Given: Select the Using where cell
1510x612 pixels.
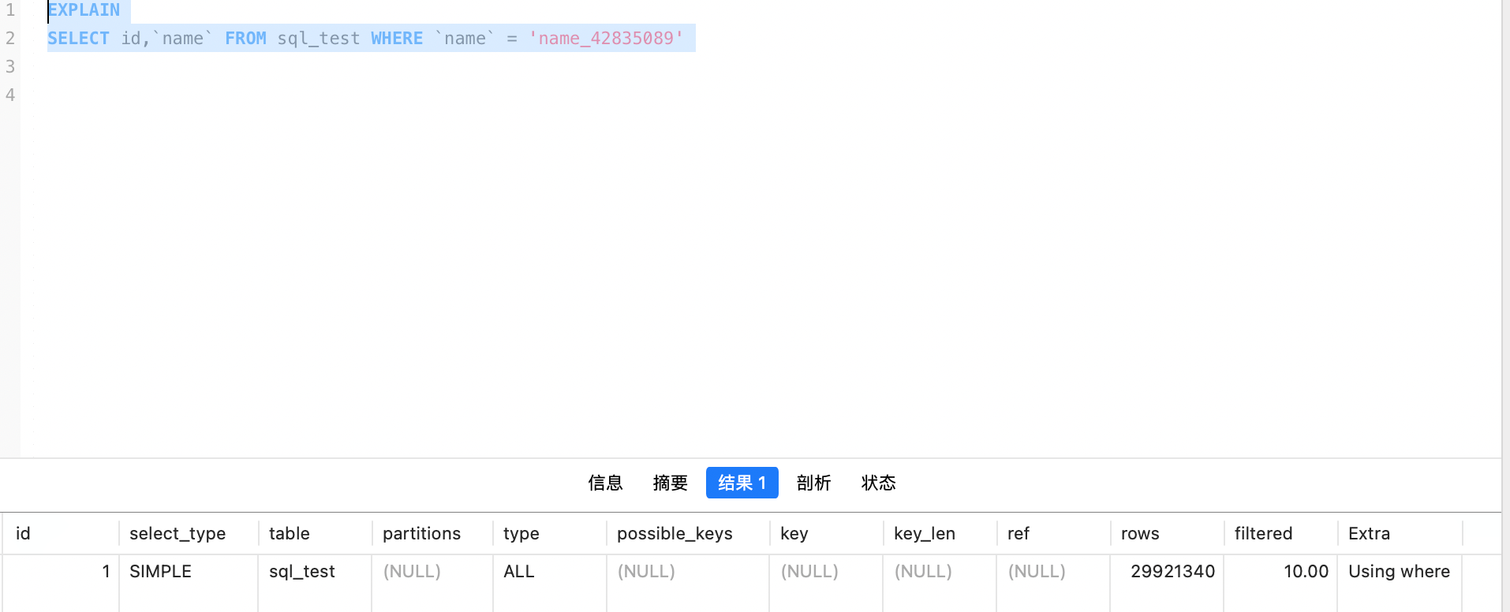Looking at the screenshot, I should (1399, 572).
